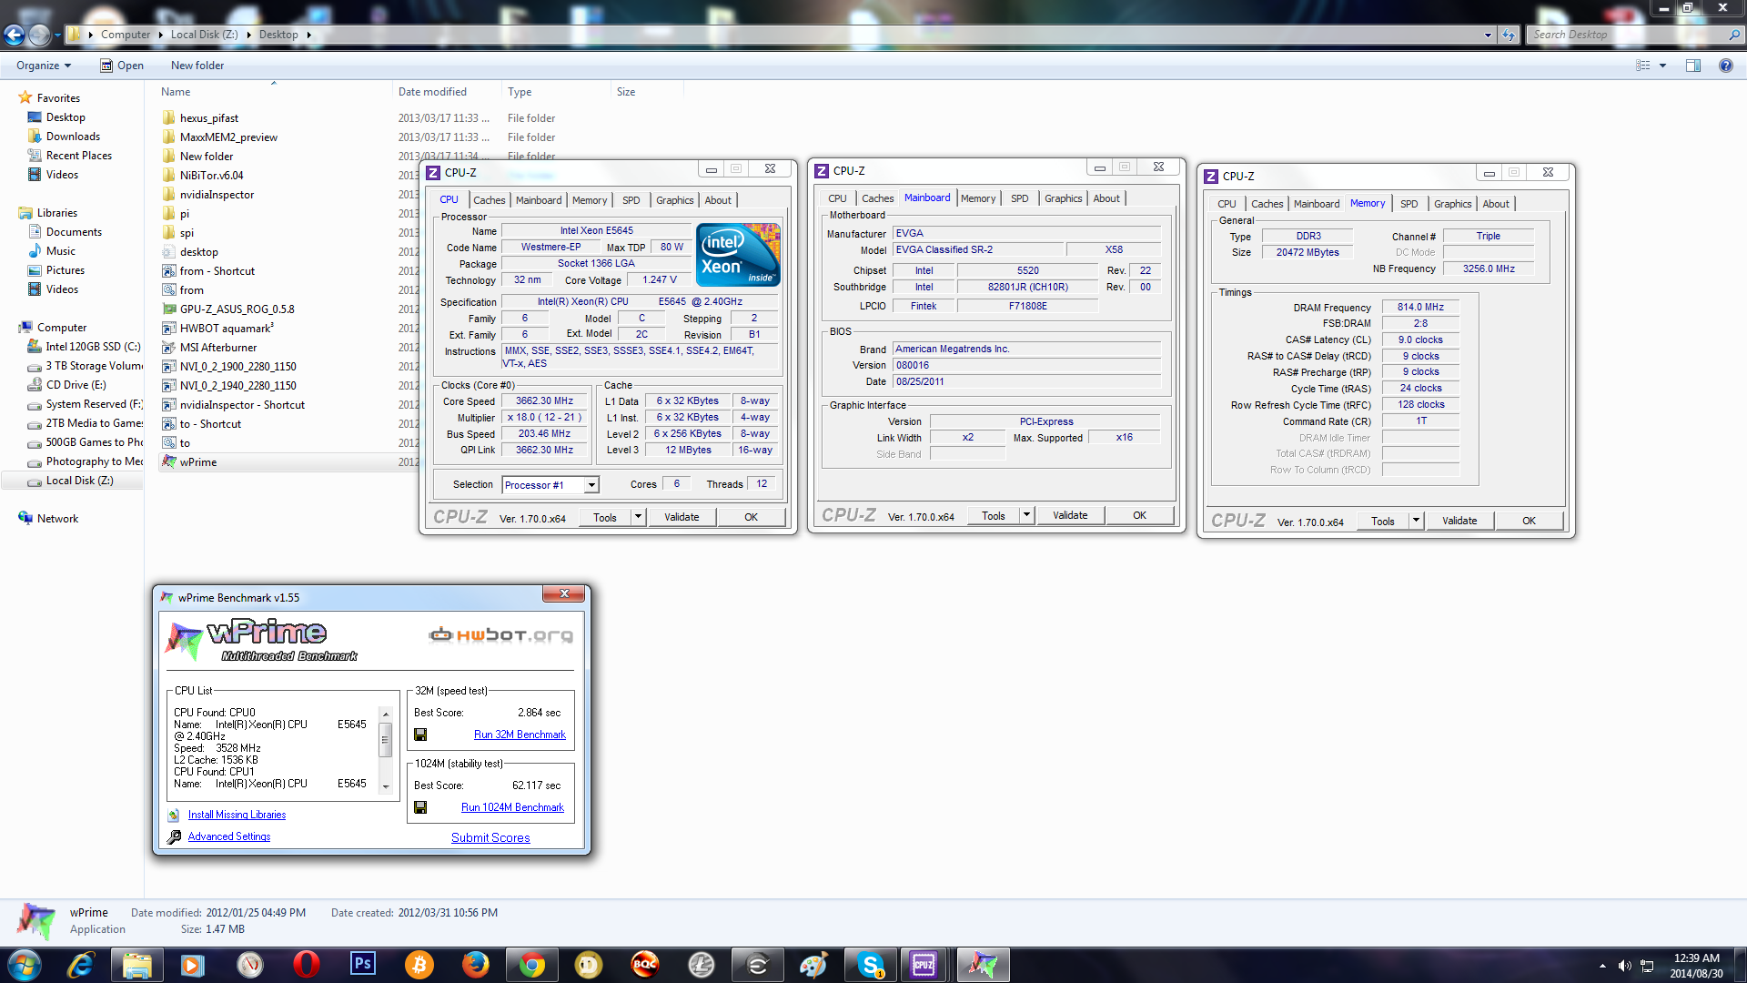Open About tab in CPU window

tap(718, 200)
